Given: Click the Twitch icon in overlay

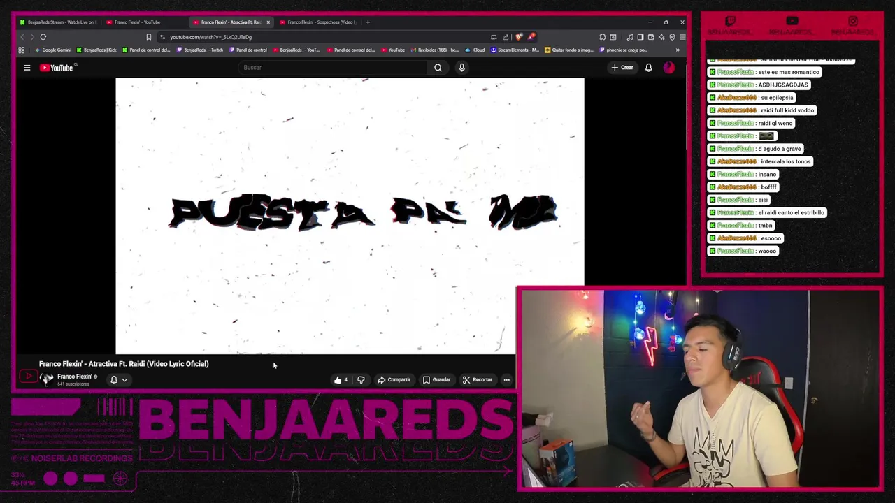Looking at the screenshot, I should point(731,21).
